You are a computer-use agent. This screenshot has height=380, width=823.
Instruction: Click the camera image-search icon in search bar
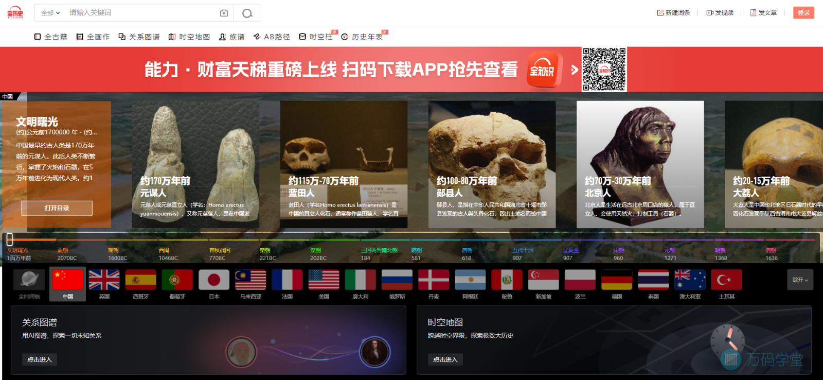point(224,13)
